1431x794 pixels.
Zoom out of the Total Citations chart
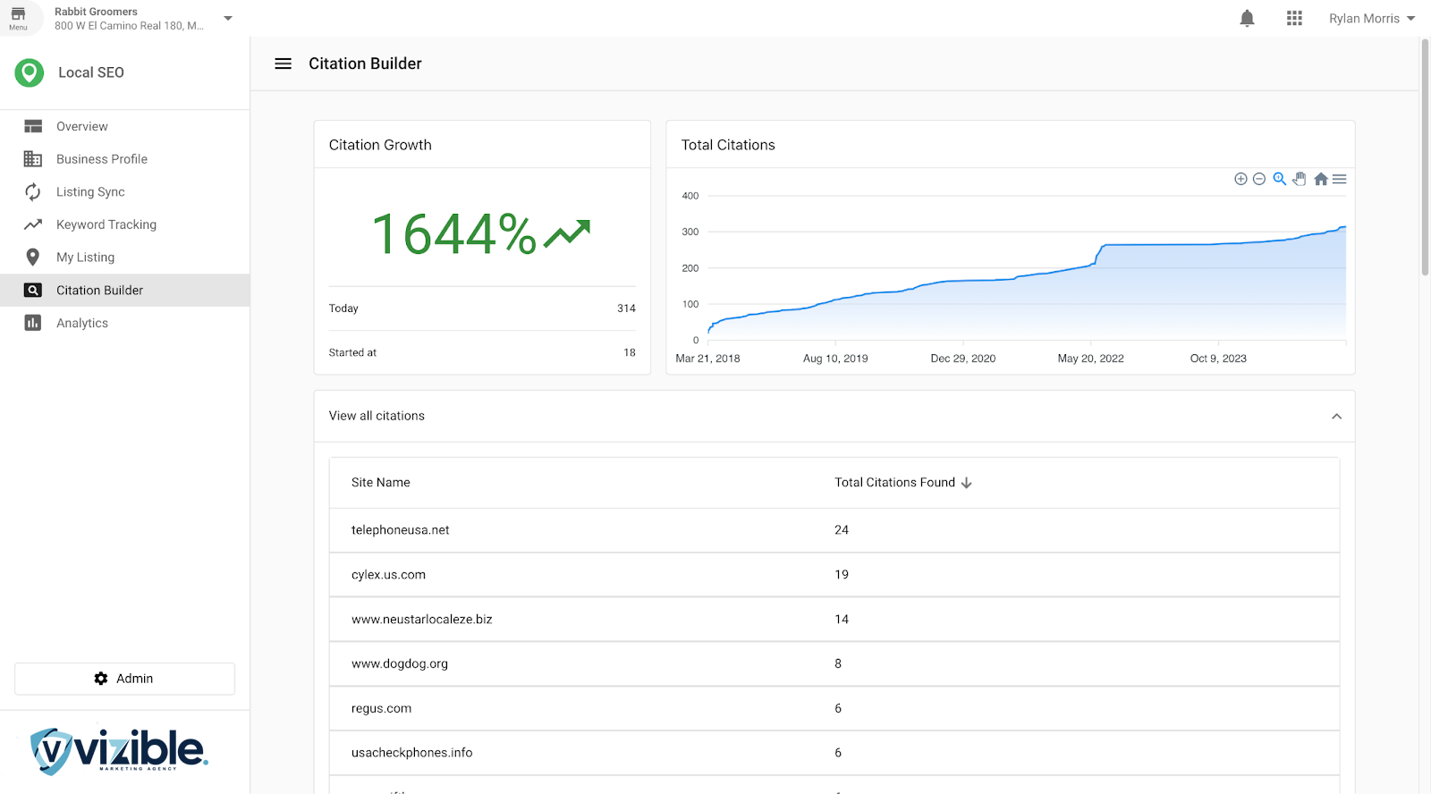[1259, 179]
